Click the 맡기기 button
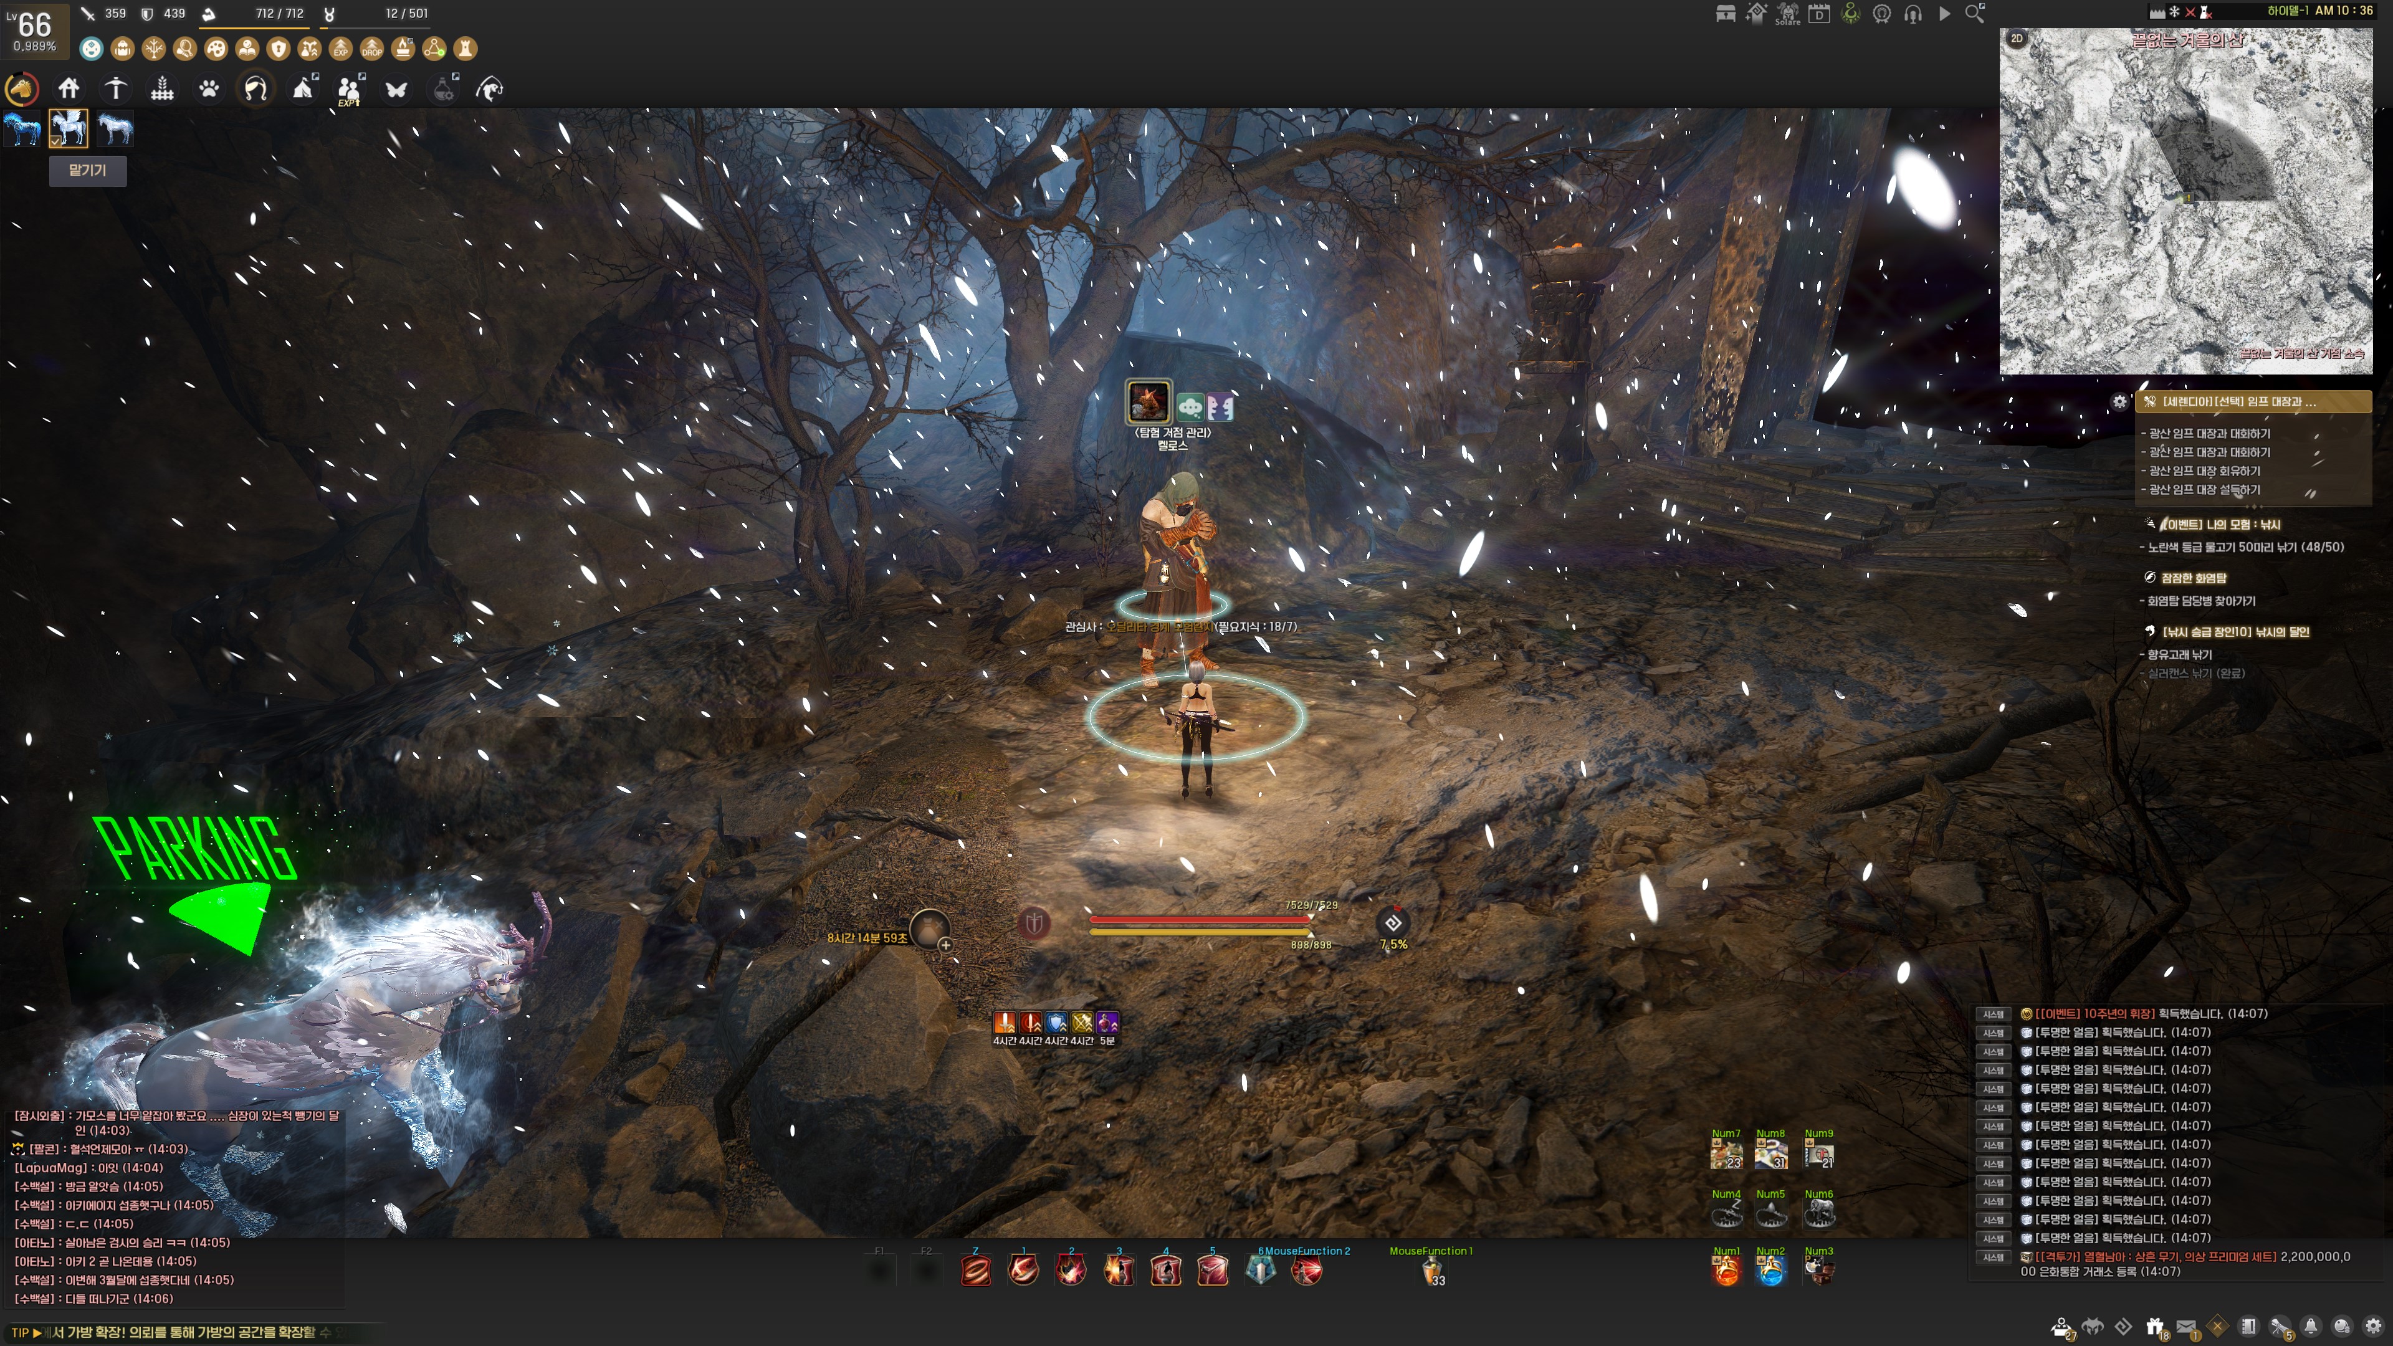The width and height of the screenshot is (2393, 1346). 87,171
